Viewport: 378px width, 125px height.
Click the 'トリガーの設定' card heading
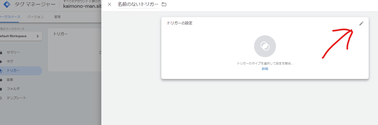(180, 23)
